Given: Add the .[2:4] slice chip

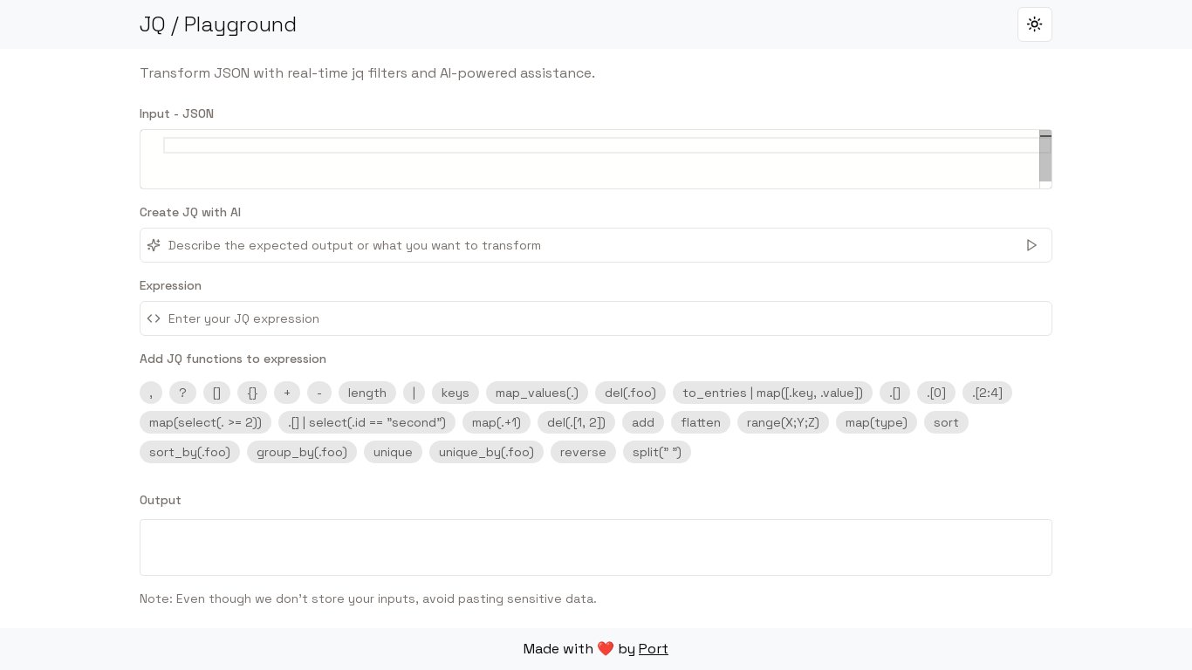Looking at the screenshot, I should (987, 393).
